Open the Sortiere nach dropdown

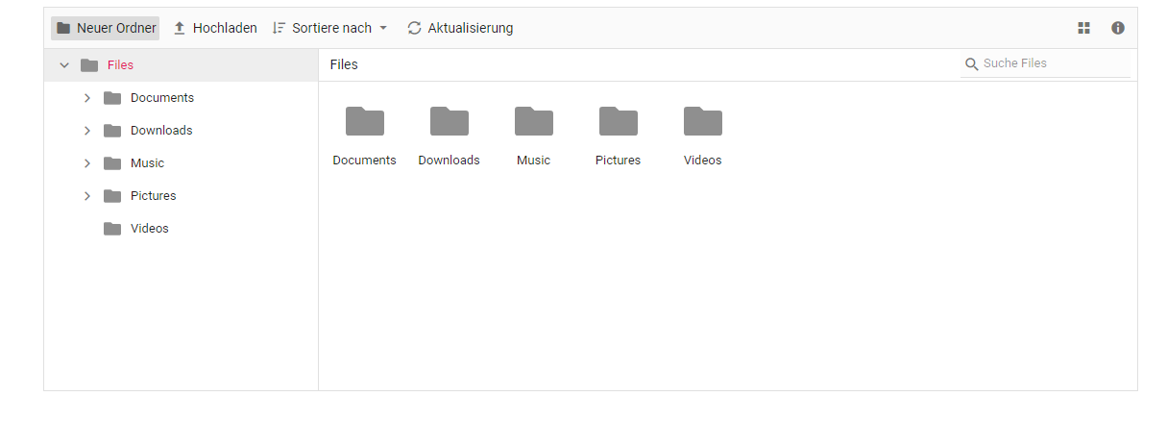click(x=330, y=28)
